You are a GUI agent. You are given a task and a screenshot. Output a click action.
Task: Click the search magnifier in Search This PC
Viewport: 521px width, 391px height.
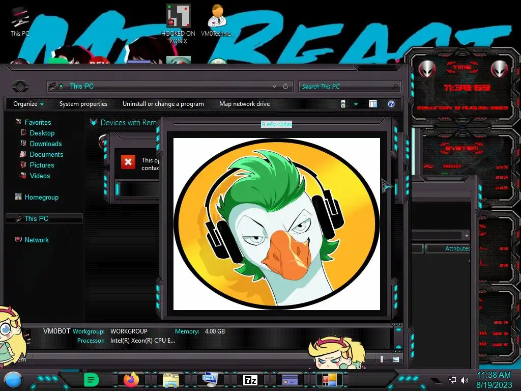(395, 87)
